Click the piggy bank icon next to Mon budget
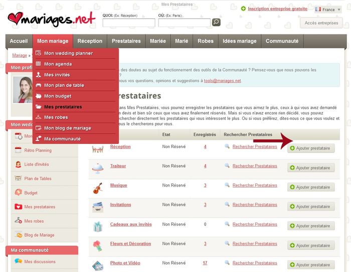 39,96
